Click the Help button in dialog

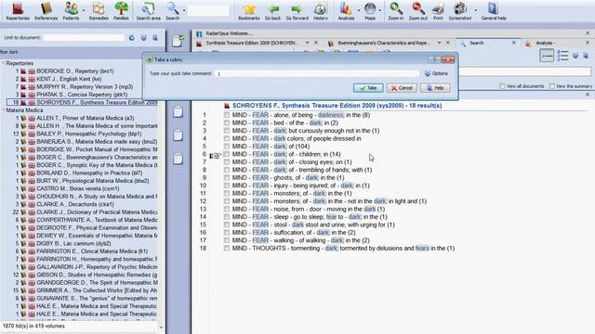435,88
